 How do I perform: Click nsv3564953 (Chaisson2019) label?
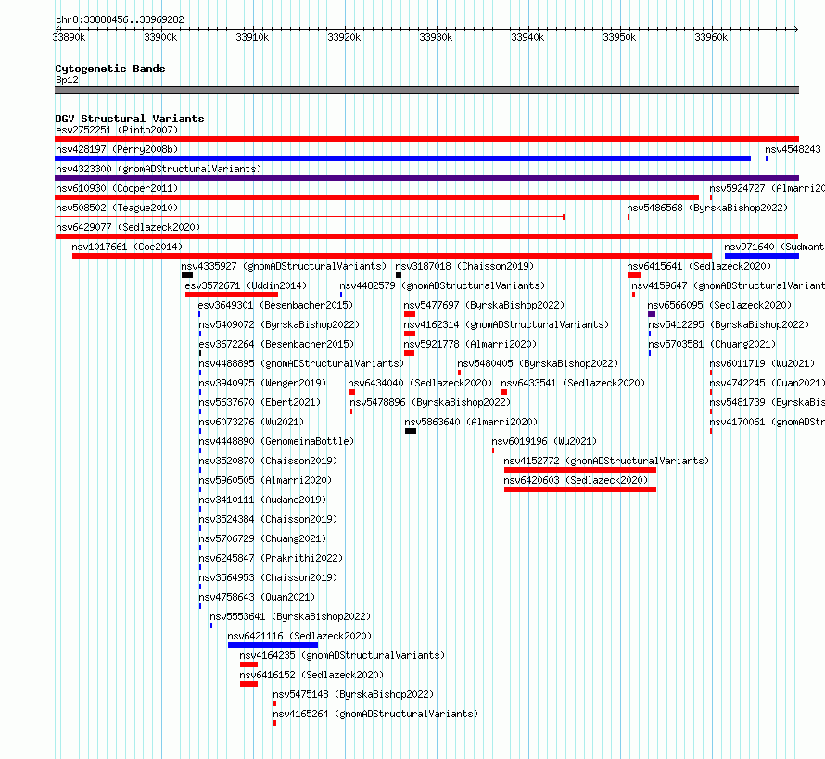(268, 577)
